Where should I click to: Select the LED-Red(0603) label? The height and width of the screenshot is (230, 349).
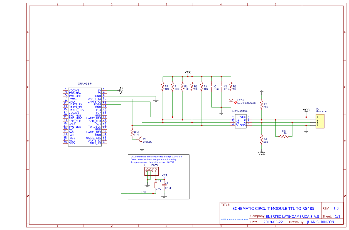[x=246, y=103]
